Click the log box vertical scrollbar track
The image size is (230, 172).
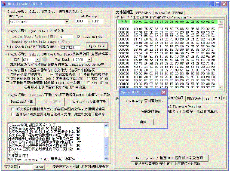click(106, 141)
